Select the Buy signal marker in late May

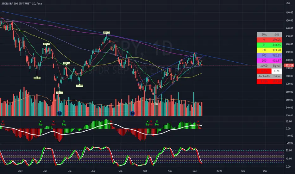click(41, 123)
